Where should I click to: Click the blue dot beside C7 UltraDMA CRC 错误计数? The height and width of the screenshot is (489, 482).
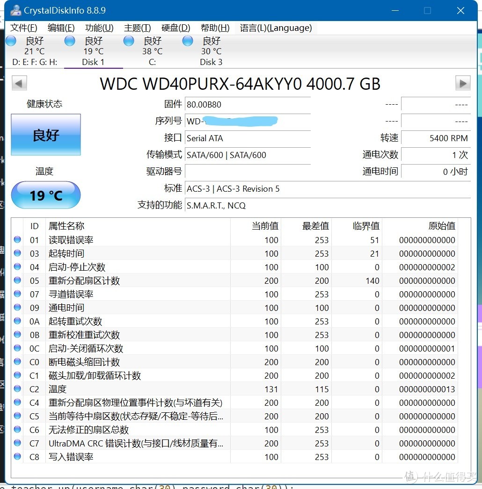click(17, 443)
